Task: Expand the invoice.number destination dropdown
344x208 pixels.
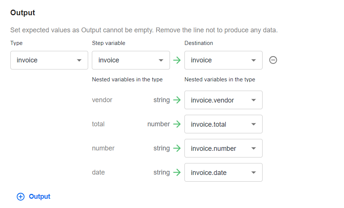Action: click(224, 148)
